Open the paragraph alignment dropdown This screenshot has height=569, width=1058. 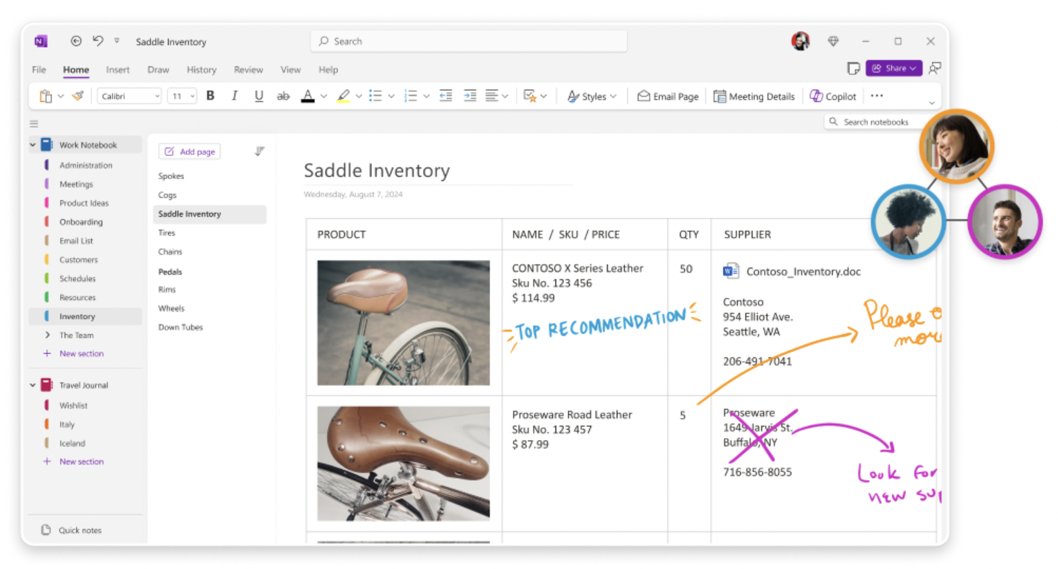tap(497, 96)
